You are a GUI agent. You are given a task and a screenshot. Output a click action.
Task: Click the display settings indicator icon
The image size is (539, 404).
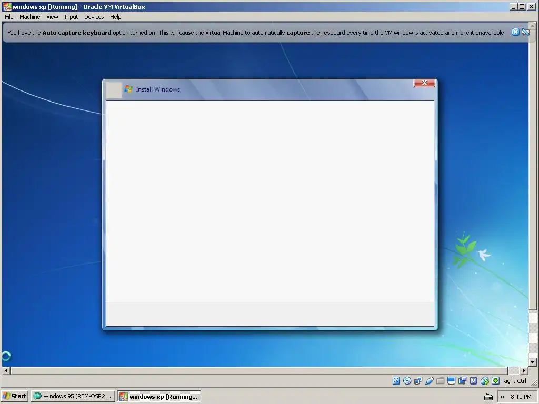point(451,381)
